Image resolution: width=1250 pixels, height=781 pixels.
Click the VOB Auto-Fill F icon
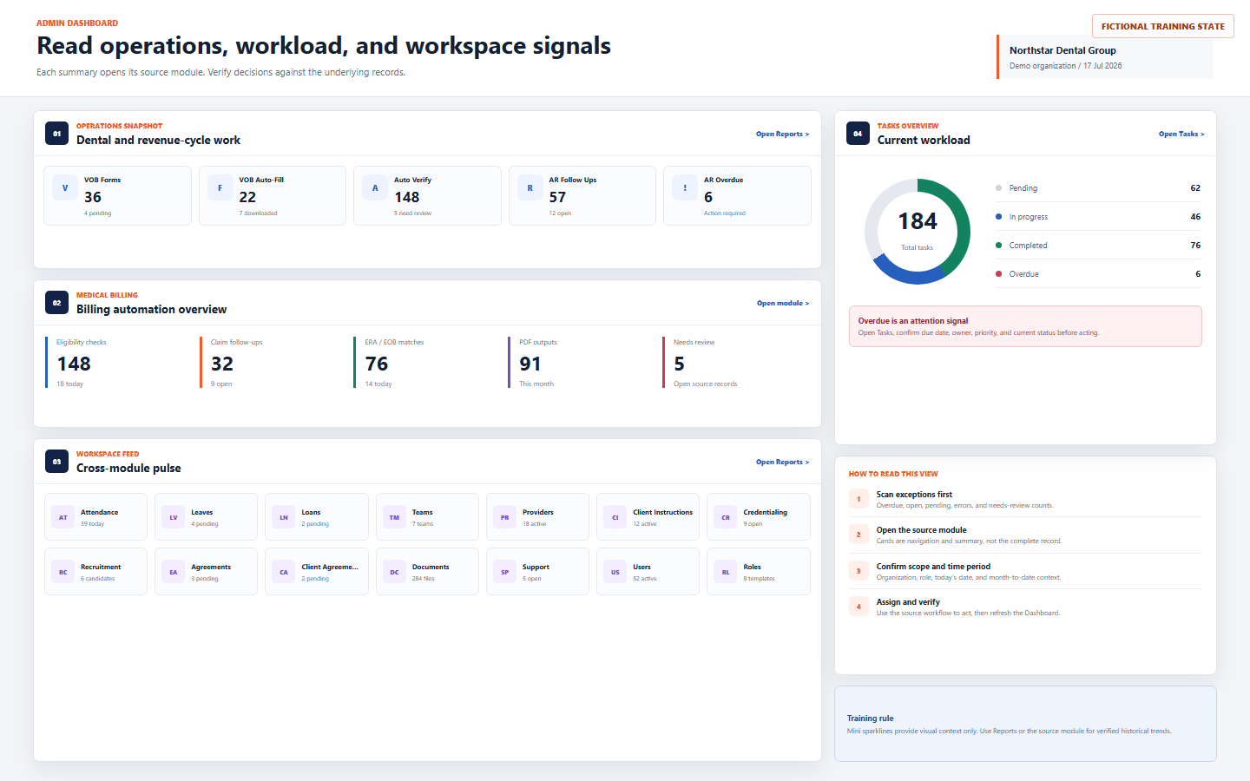[220, 187]
